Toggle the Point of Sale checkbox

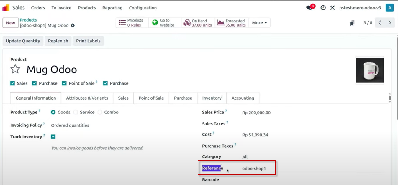[64, 83]
